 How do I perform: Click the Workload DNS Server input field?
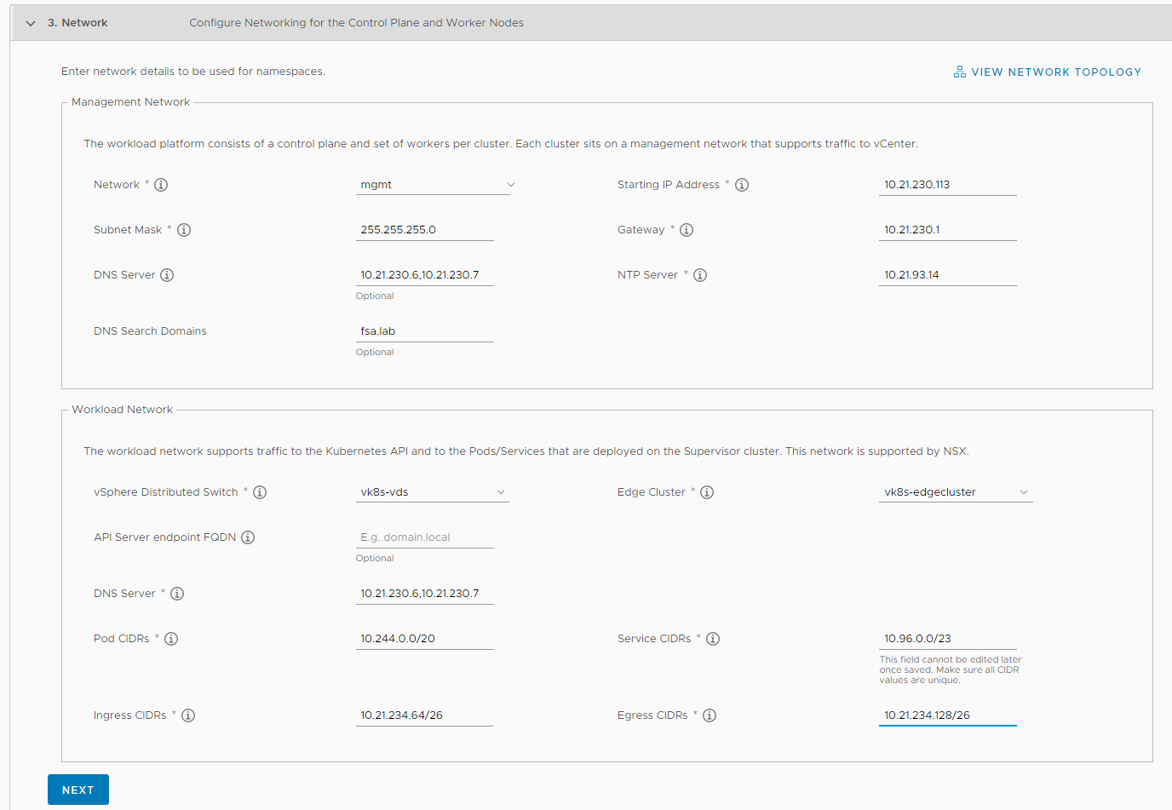click(425, 594)
